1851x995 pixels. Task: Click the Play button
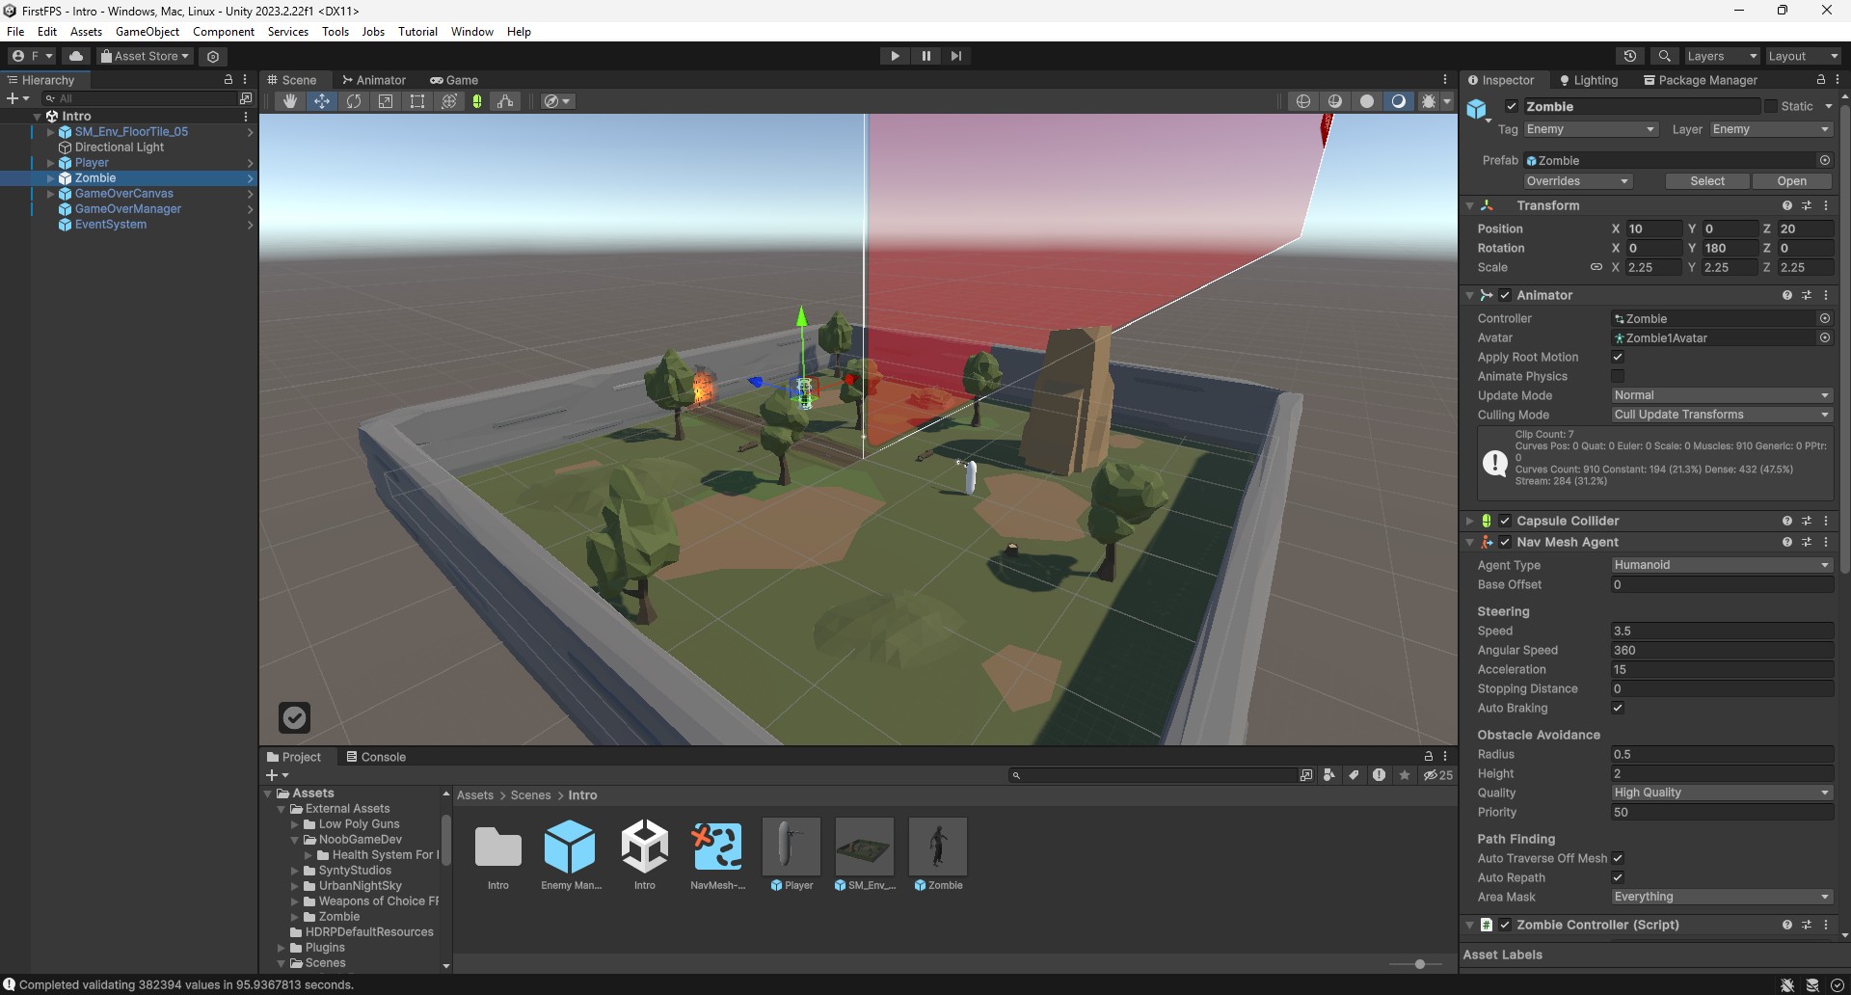[x=896, y=56]
